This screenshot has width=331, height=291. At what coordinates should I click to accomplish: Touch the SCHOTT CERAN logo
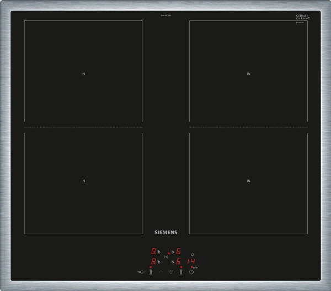click(302, 17)
